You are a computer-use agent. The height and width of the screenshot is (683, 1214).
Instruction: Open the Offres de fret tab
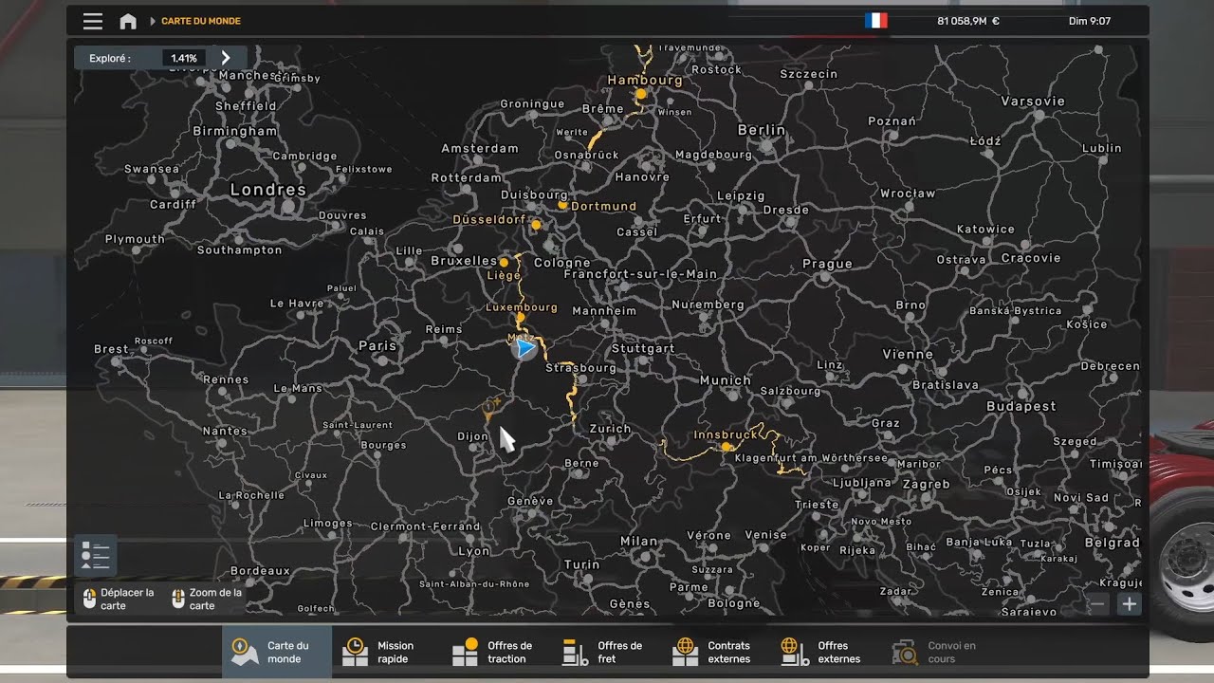pos(607,652)
